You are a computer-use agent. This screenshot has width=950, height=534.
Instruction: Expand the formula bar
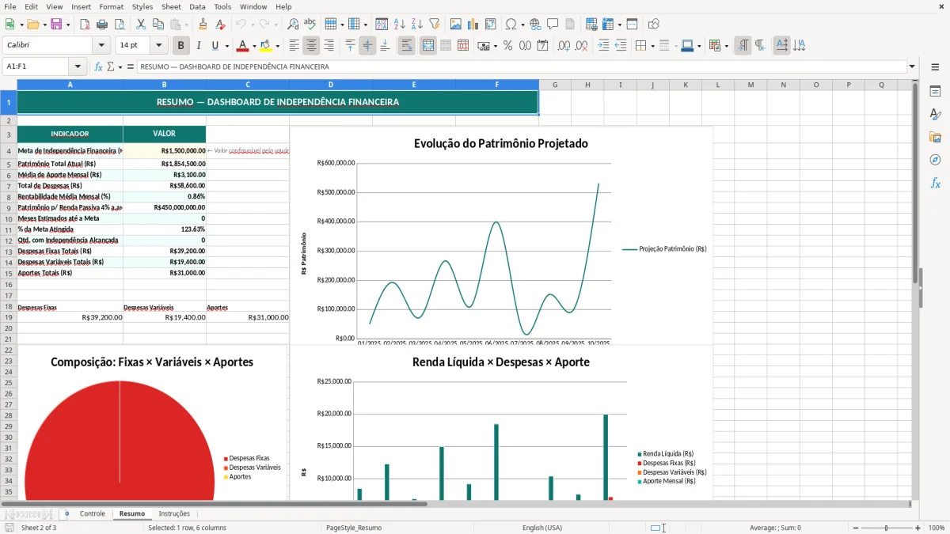(x=913, y=67)
